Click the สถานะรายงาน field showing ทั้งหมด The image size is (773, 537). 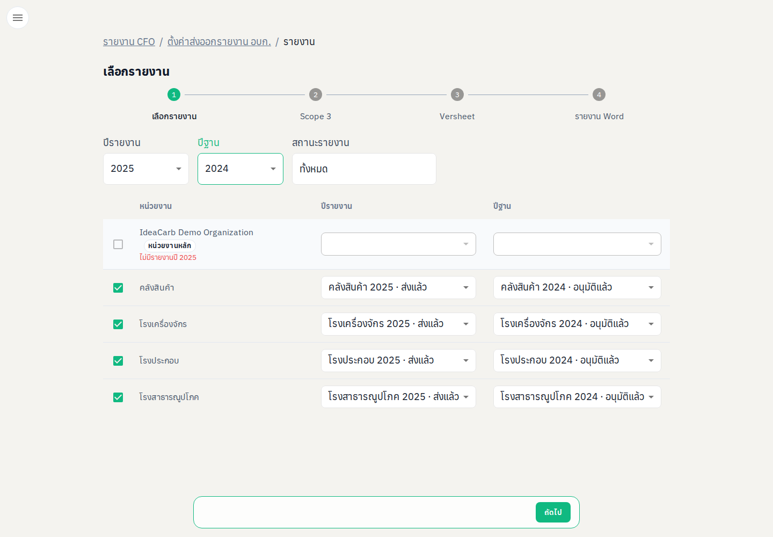point(364,169)
